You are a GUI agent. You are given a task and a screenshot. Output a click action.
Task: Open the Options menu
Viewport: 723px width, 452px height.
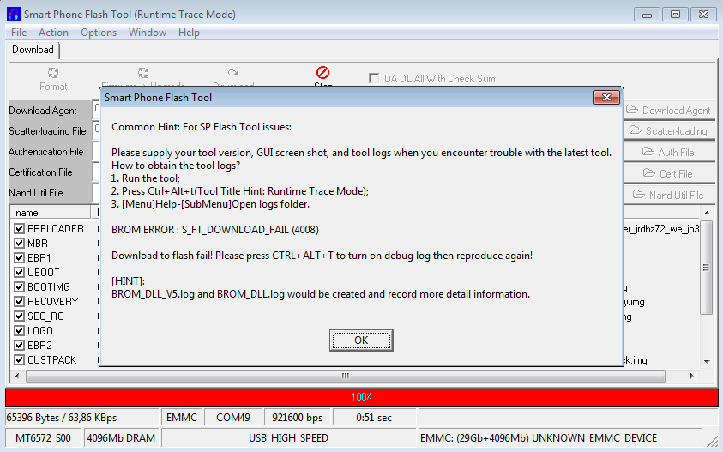click(x=99, y=33)
